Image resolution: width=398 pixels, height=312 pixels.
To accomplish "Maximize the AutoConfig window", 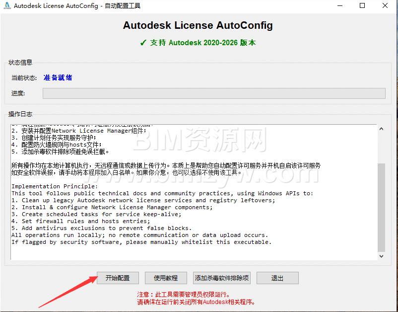I will click(x=362, y=6).
